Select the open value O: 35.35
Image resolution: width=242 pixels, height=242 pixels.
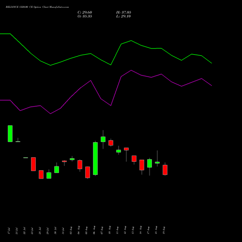[85, 16]
